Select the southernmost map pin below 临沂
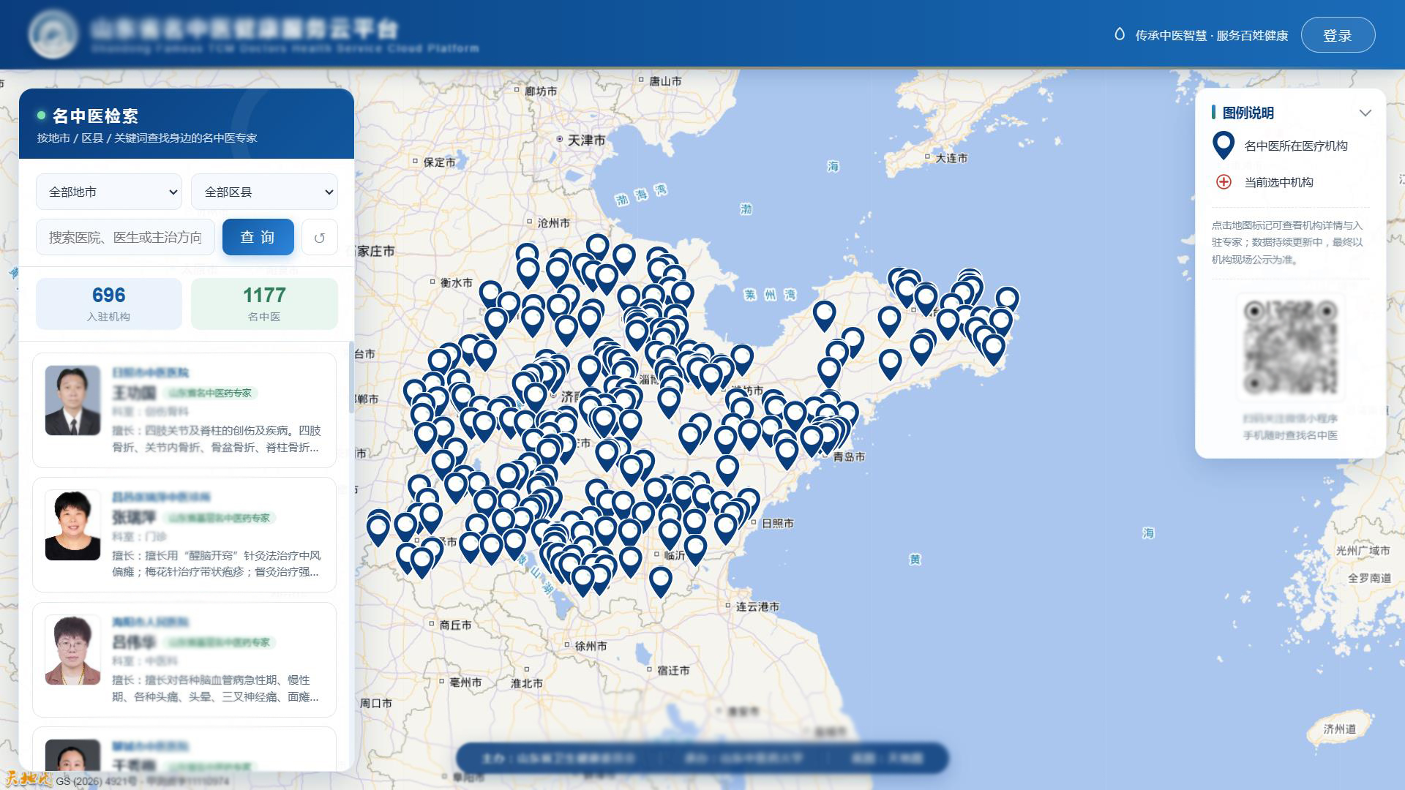The image size is (1405, 790). (x=661, y=582)
